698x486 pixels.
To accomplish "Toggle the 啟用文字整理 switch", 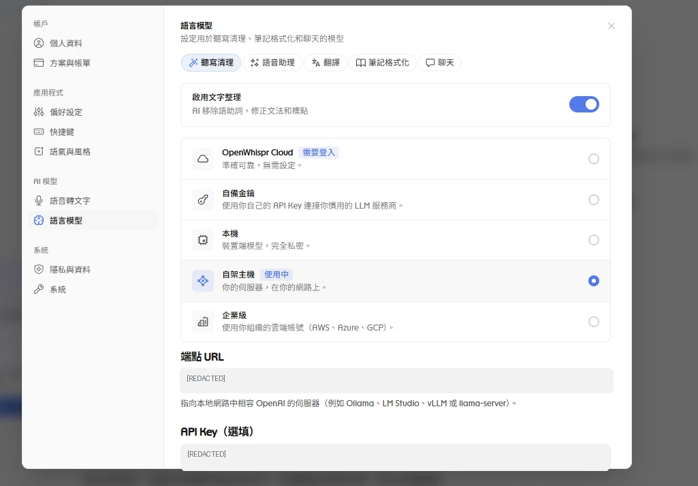I will click(x=584, y=105).
